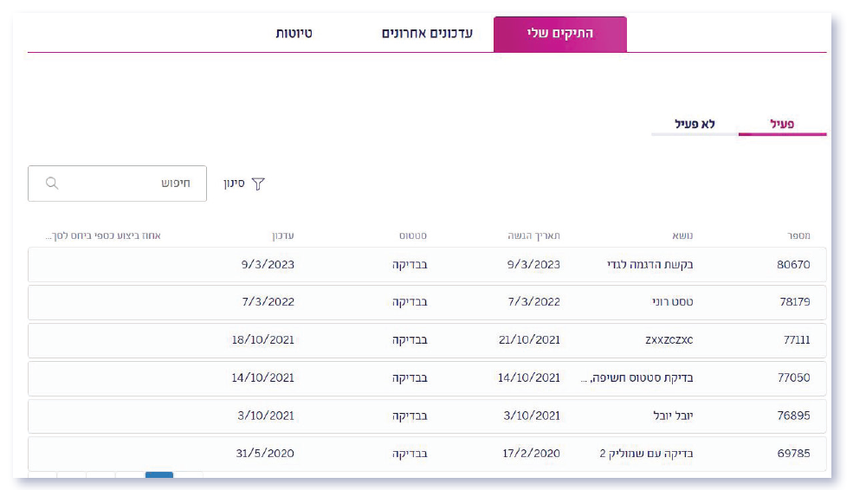Switch to the התיקים שלי tab
Image resolution: width=853 pixels, height=490 pixels.
tap(560, 34)
